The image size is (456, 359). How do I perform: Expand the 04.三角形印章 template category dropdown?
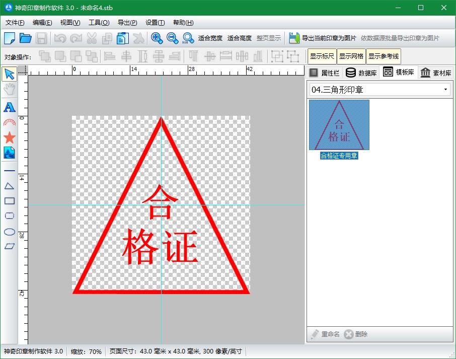tap(445, 90)
